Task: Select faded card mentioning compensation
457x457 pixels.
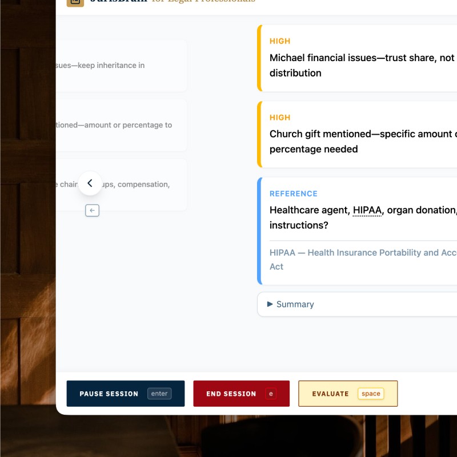Action: [x=122, y=185]
